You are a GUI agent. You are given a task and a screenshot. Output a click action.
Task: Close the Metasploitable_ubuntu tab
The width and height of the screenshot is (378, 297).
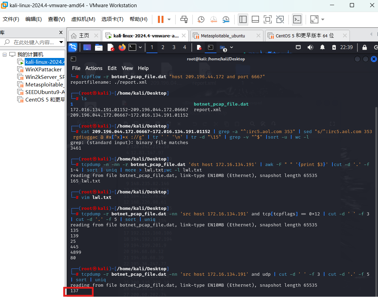258,36
